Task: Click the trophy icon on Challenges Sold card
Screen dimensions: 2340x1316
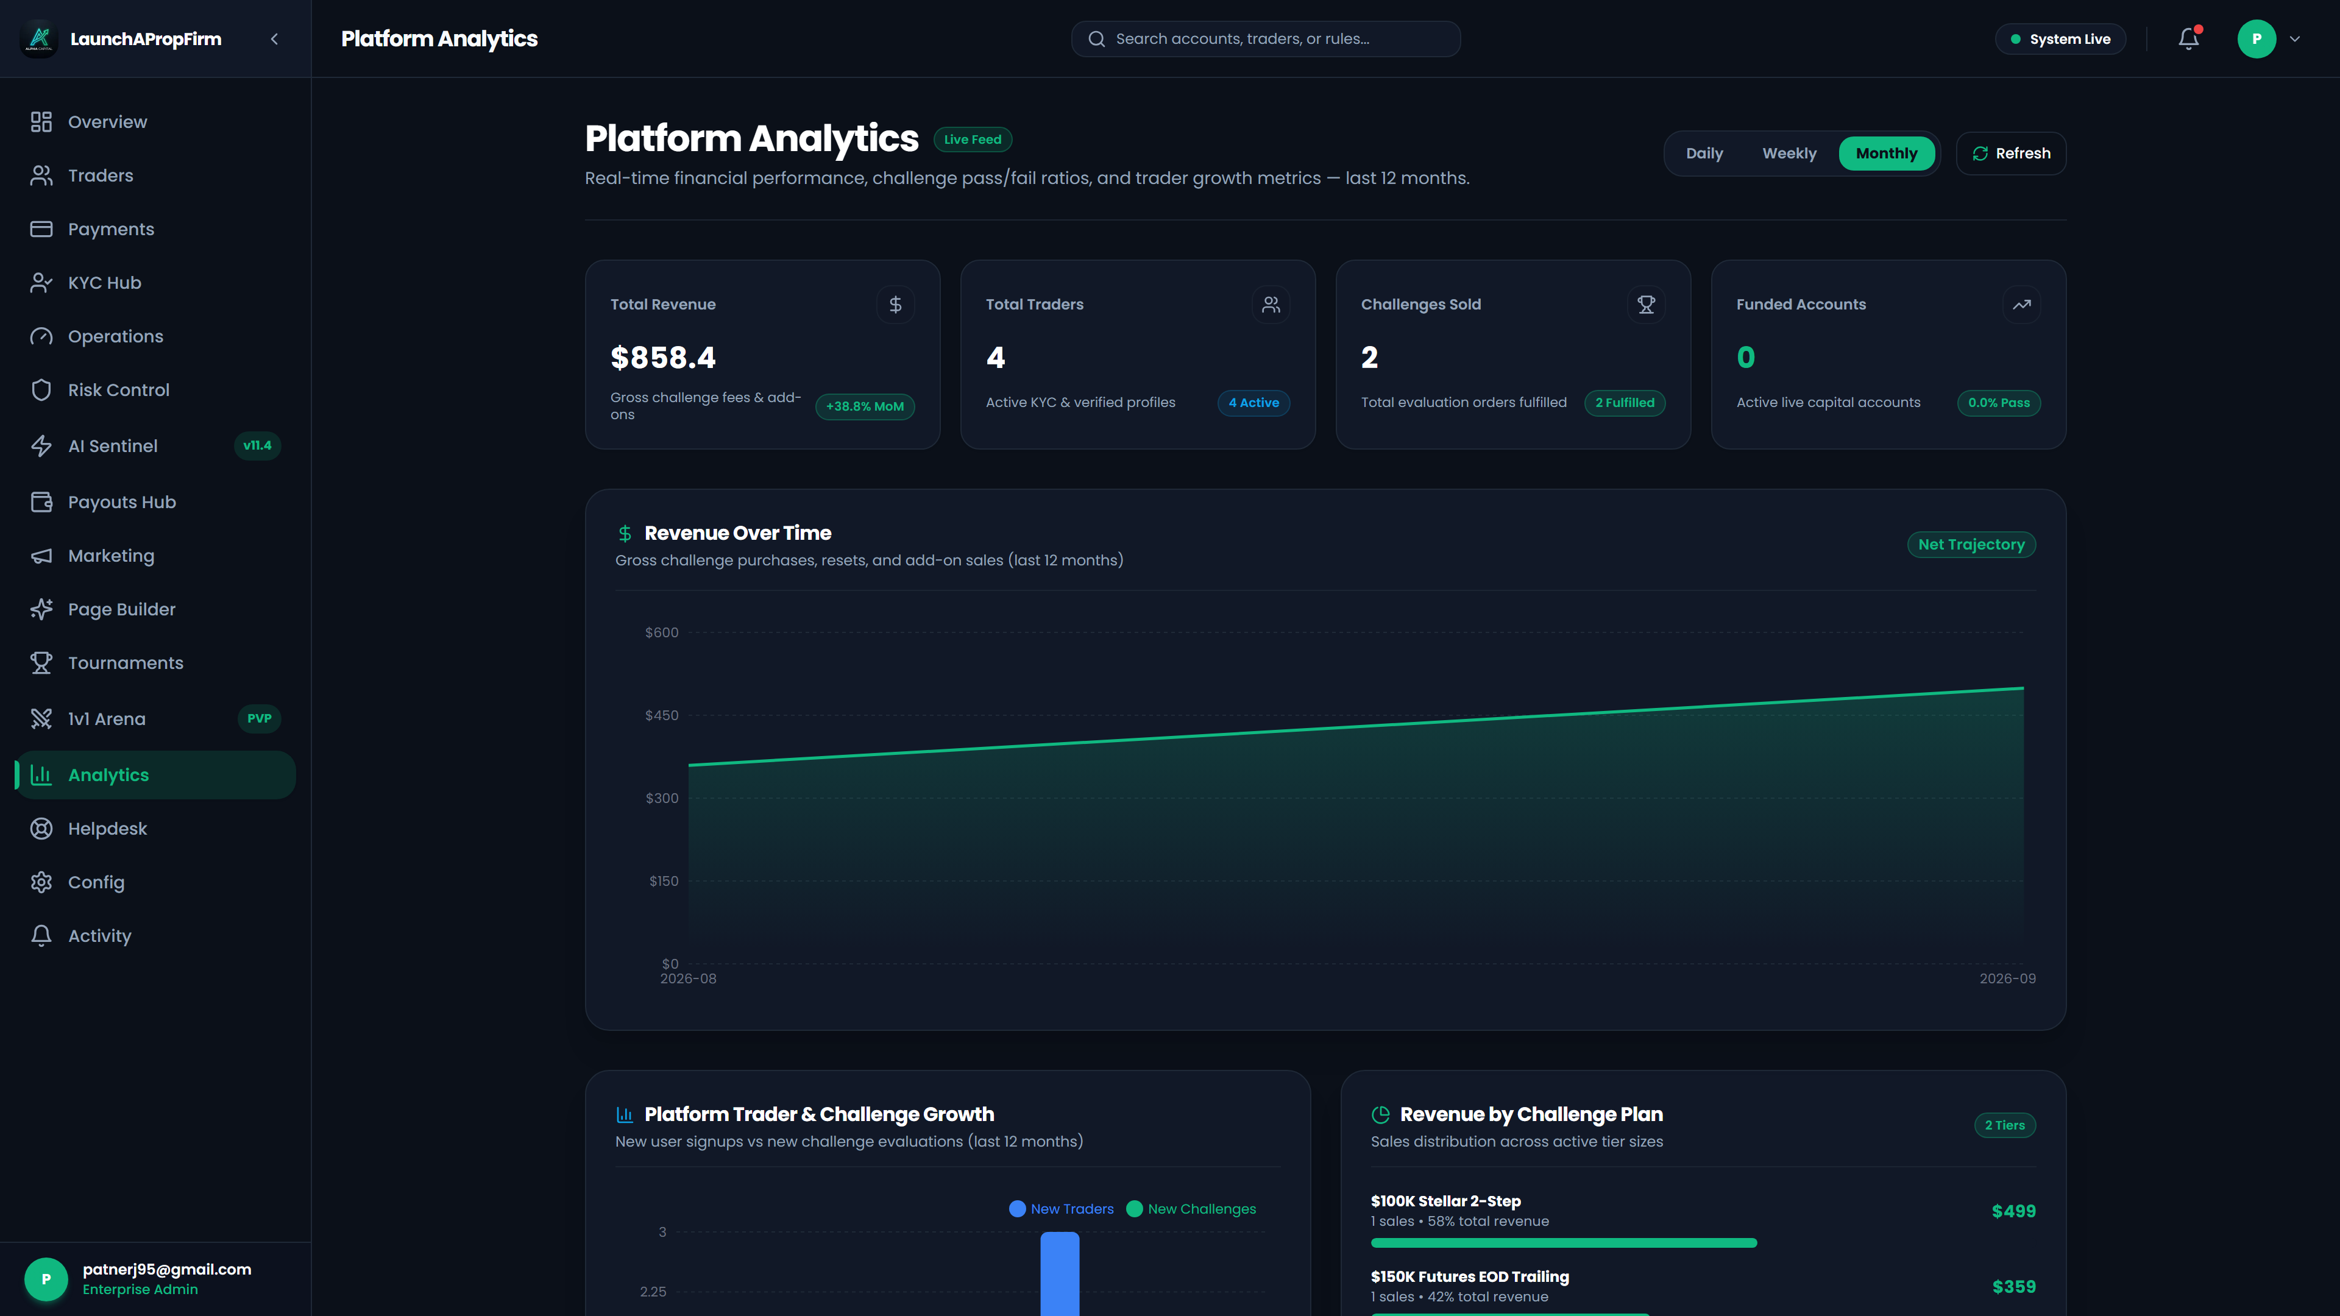Action: [x=1645, y=305]
